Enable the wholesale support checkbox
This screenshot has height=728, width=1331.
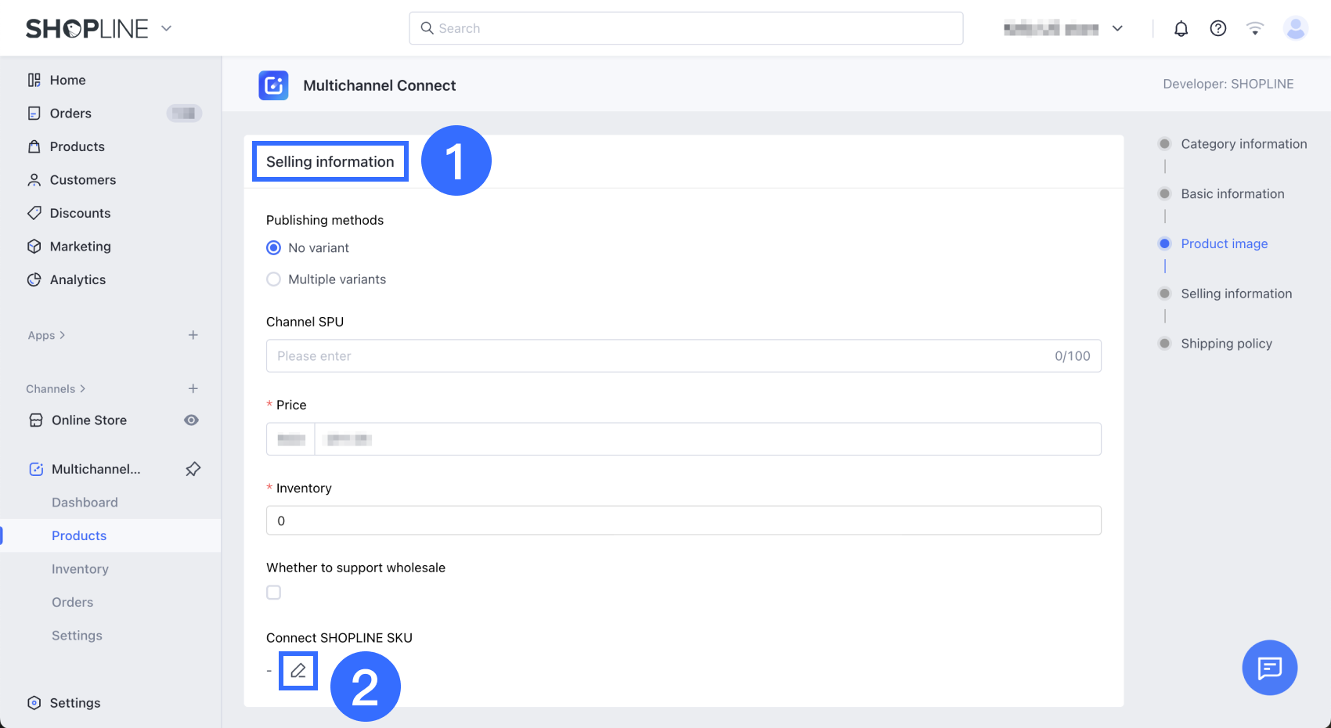click(273, 593)
